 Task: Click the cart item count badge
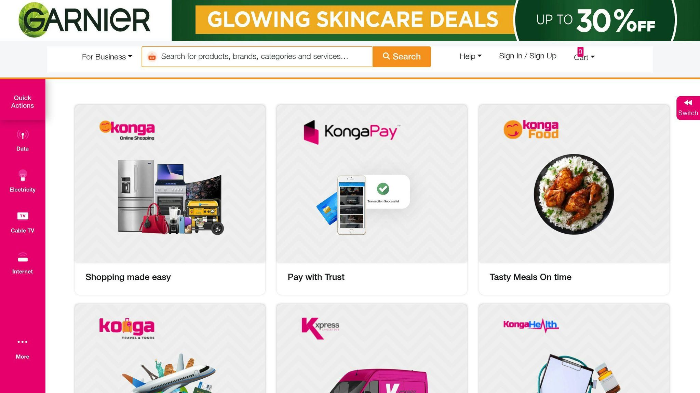coord(580,52)
